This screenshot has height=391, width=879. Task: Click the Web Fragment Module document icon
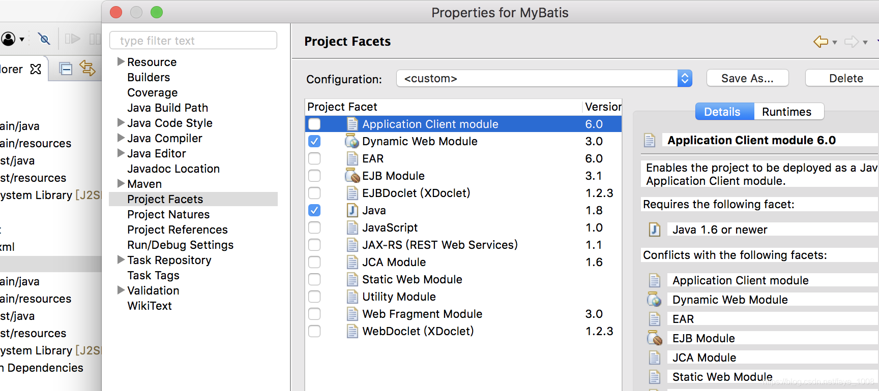tap(352, 314)
